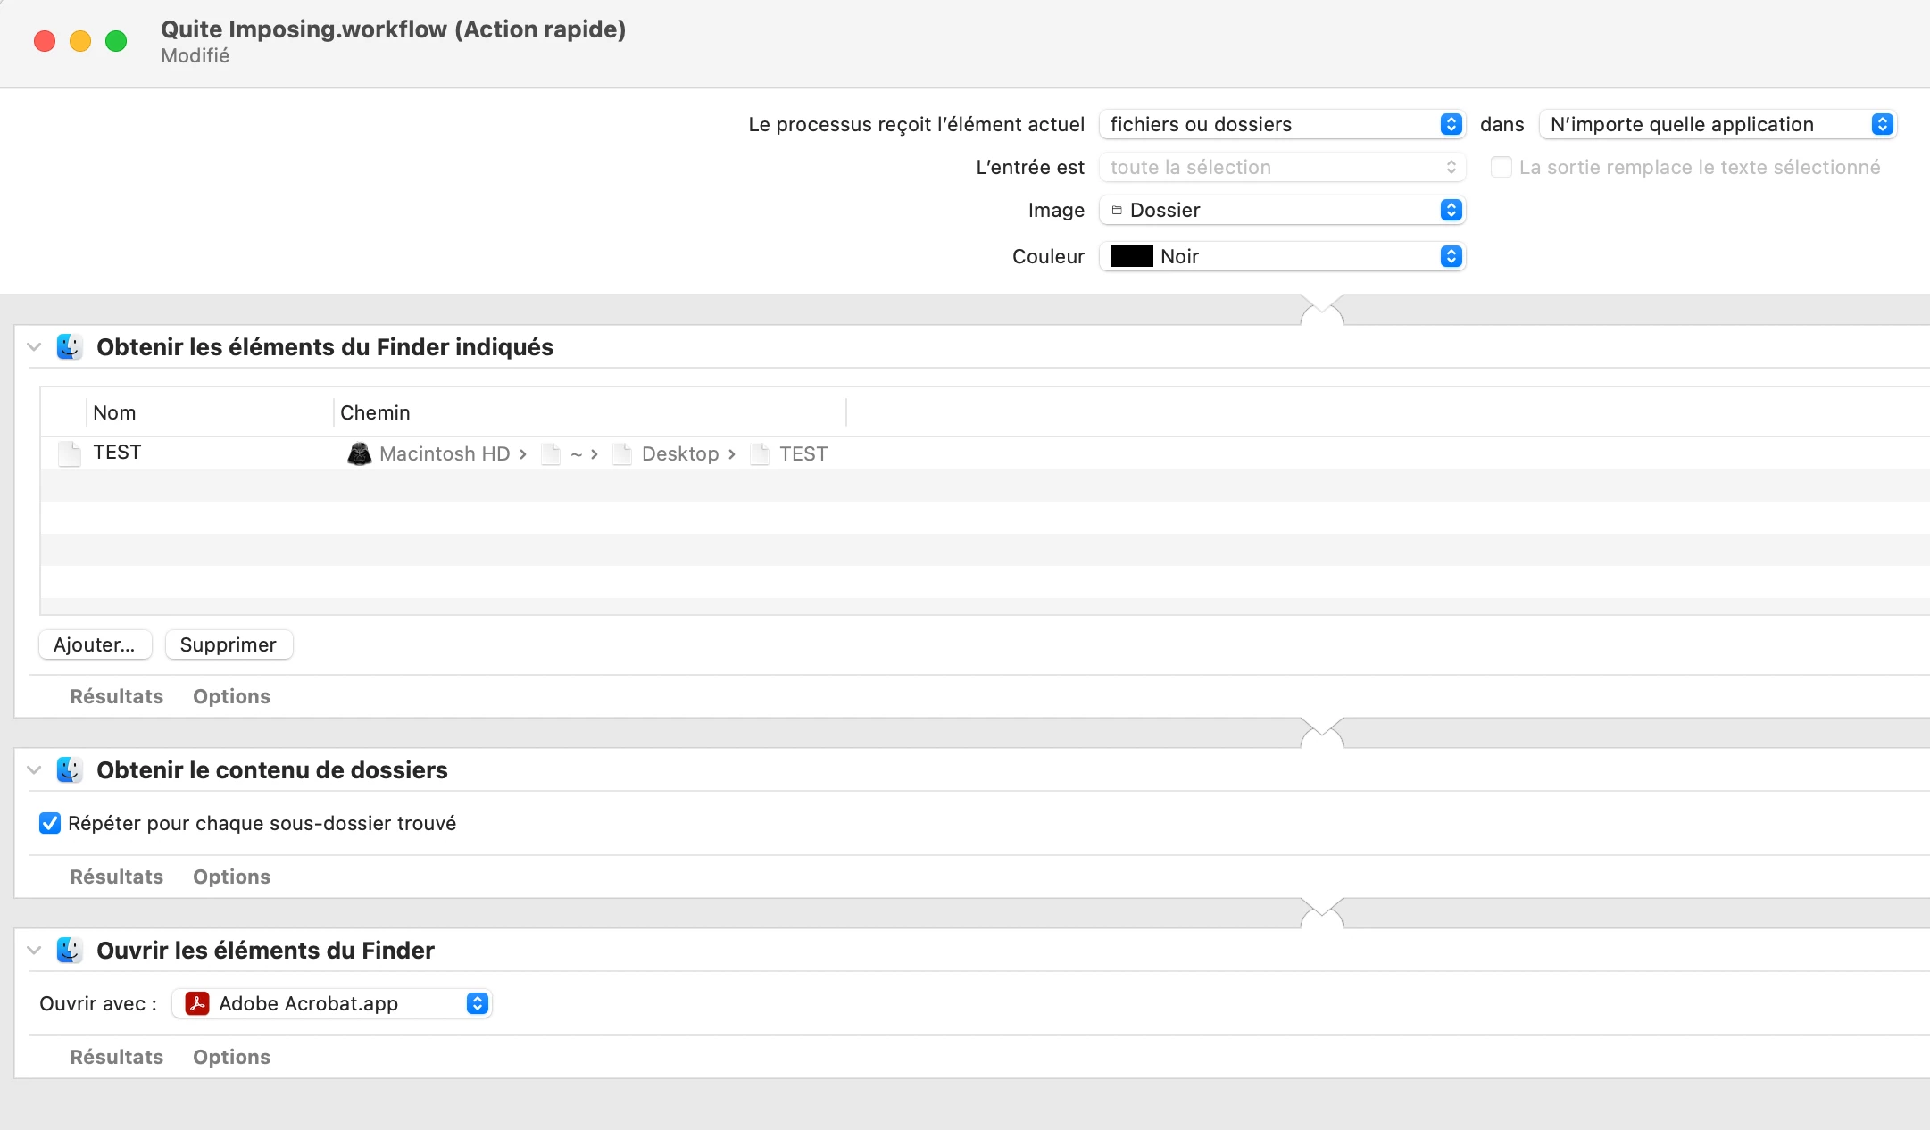This screenshot has width=1930, height=1130.
Task: Open the 'fichiers ou dossiers' input type dropdown
Action: click(x=1282, y=124)
